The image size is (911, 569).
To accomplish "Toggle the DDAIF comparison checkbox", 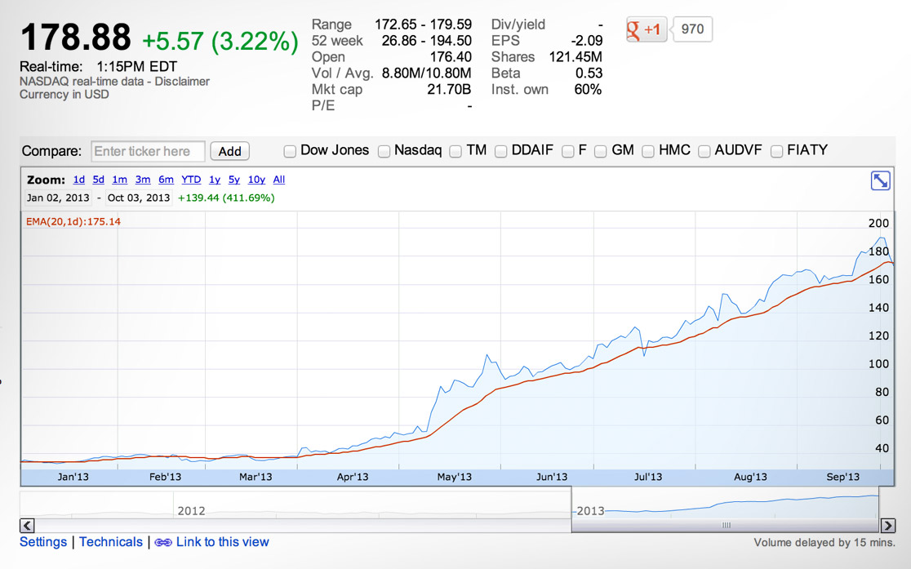I will coord(500,152).
